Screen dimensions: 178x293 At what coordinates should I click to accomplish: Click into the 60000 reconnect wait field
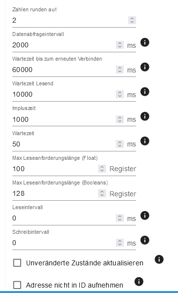click(x=64, y=70)
